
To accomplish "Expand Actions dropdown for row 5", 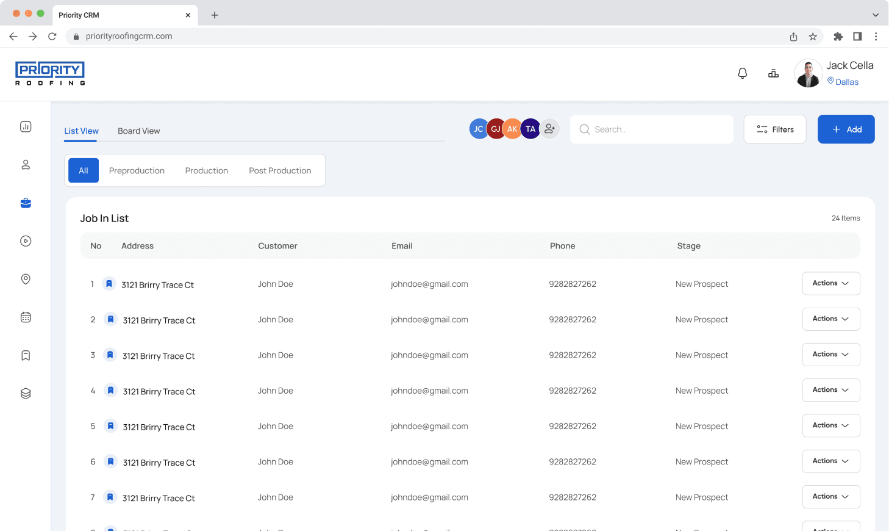I will click(831, 425).
